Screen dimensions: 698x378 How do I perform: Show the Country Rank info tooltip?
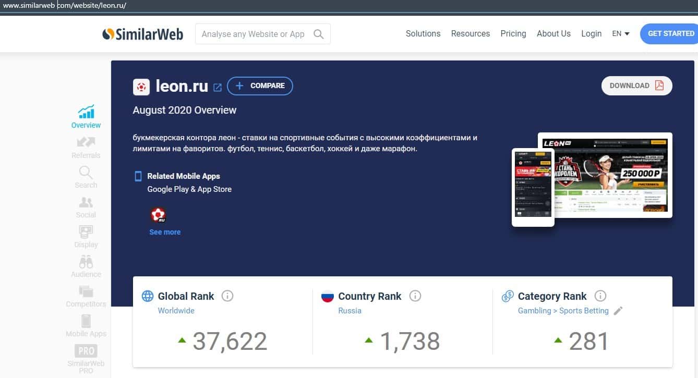point(415,296)
